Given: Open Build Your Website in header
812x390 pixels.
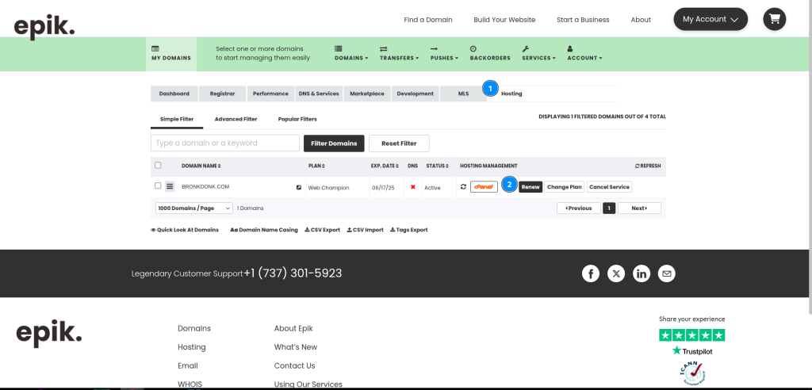Looking at the screenshot, I should tap(504, 20).
